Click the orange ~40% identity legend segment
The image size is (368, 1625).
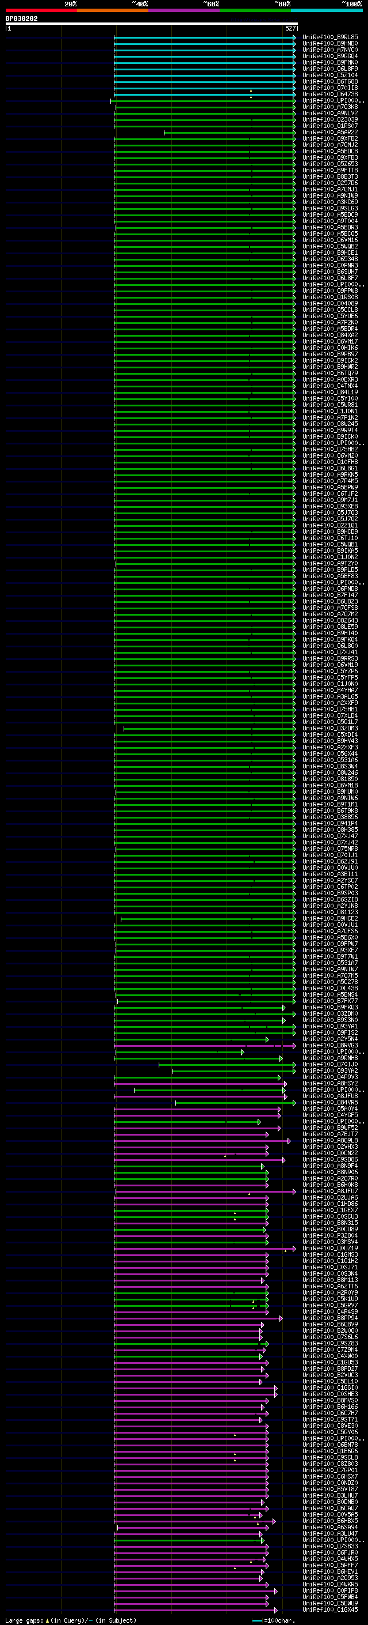pos(113,10)
